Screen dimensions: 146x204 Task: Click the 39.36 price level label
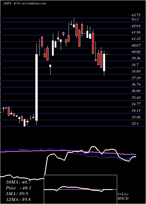point(136,58)
